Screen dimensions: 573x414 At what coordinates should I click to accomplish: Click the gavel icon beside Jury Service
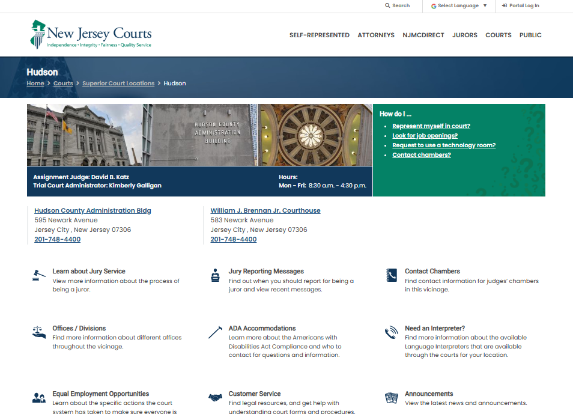pyautogui.click(x=39, y=275)
